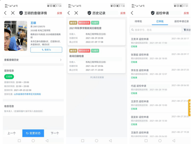Switch to 返校申请记录 tab
The width and height of the screenshot is (194, 144).
tap(182, 22)
